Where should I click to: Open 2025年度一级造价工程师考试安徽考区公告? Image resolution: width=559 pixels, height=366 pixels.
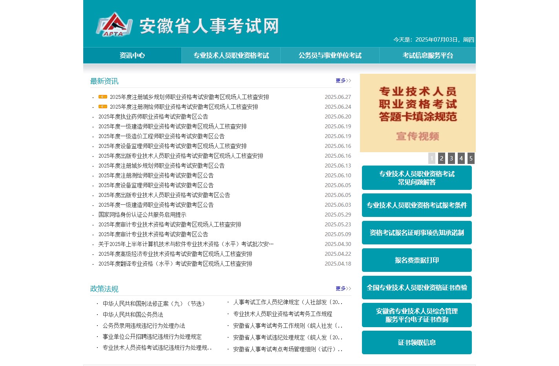point(161,136)
